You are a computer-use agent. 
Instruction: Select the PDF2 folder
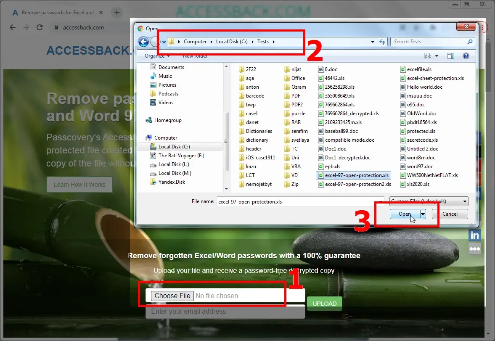point(293,105)
